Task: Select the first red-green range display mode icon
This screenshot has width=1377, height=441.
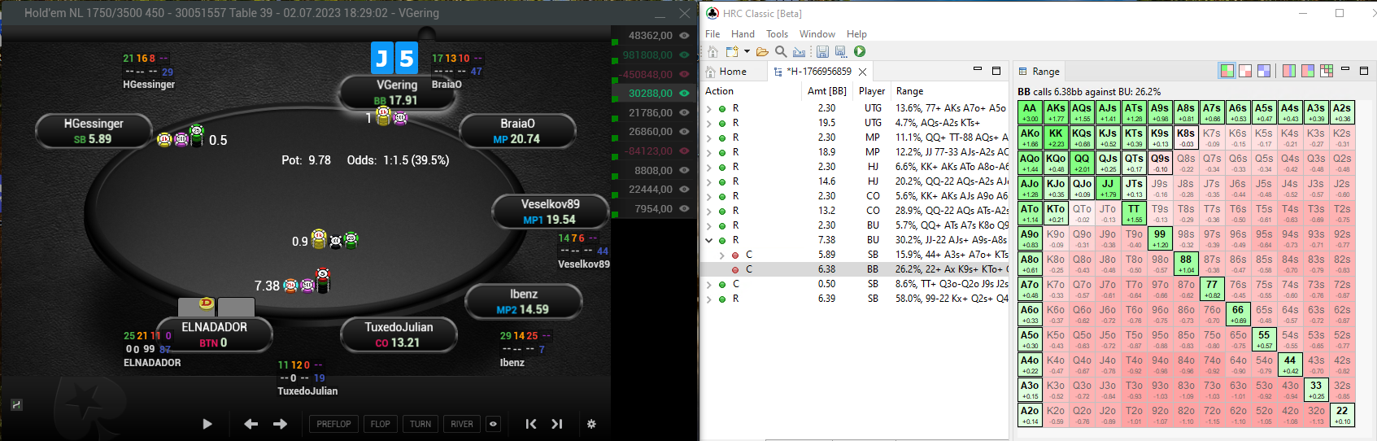Action: click(1227, 71)
